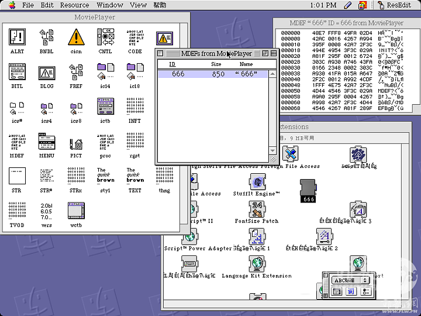Sort MDEFs list by ID column
This screenshot has width=421, height=316.
click(172, 64)
